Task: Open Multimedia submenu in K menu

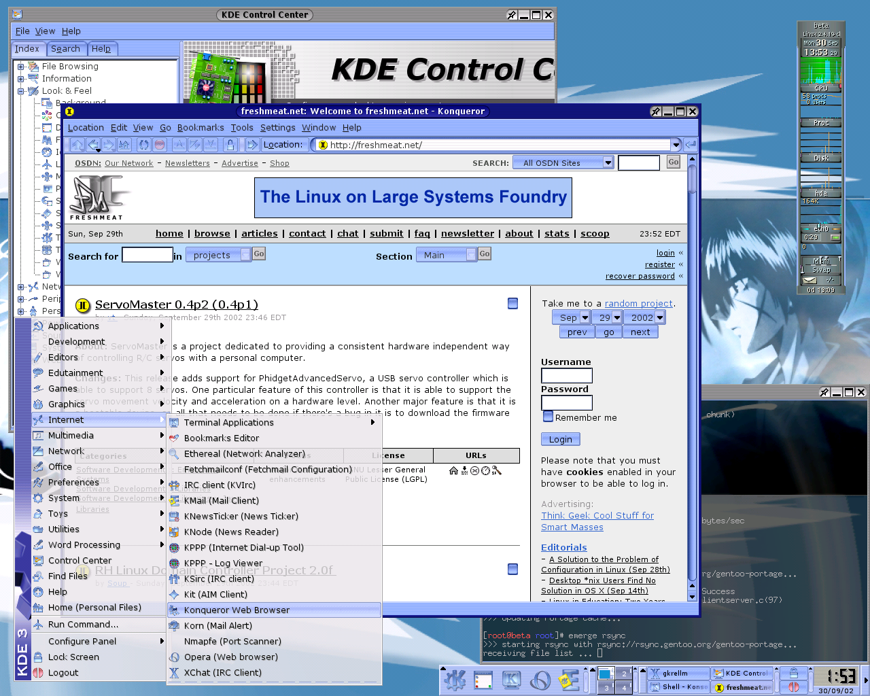Action: [99, 436]
